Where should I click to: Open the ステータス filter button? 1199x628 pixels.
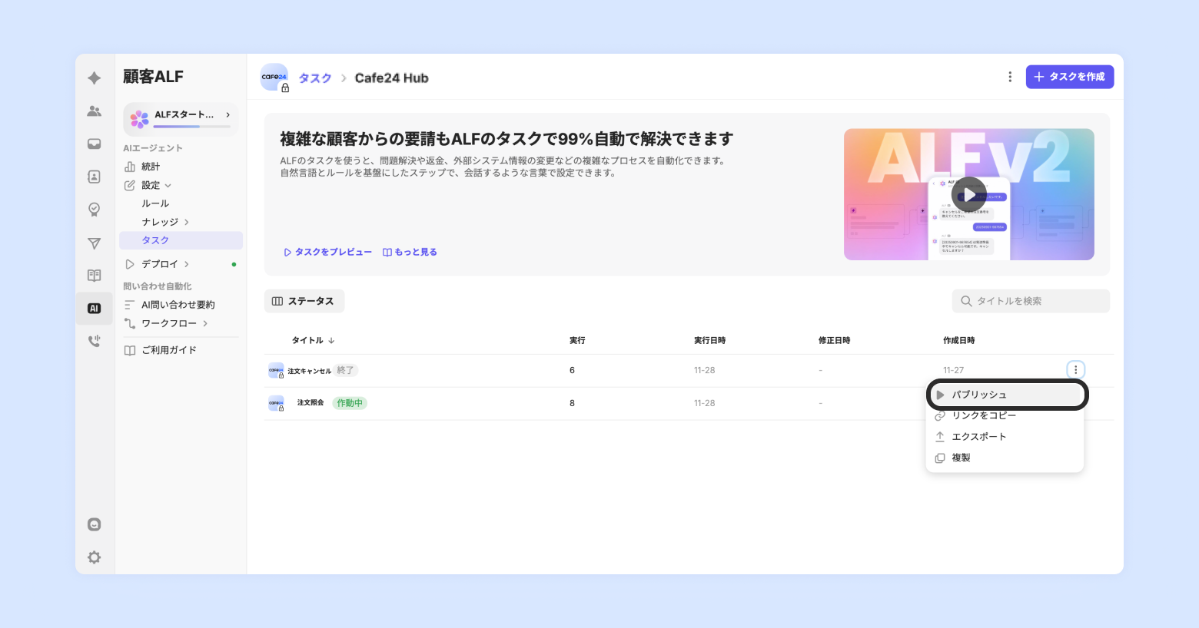(304, 301)
